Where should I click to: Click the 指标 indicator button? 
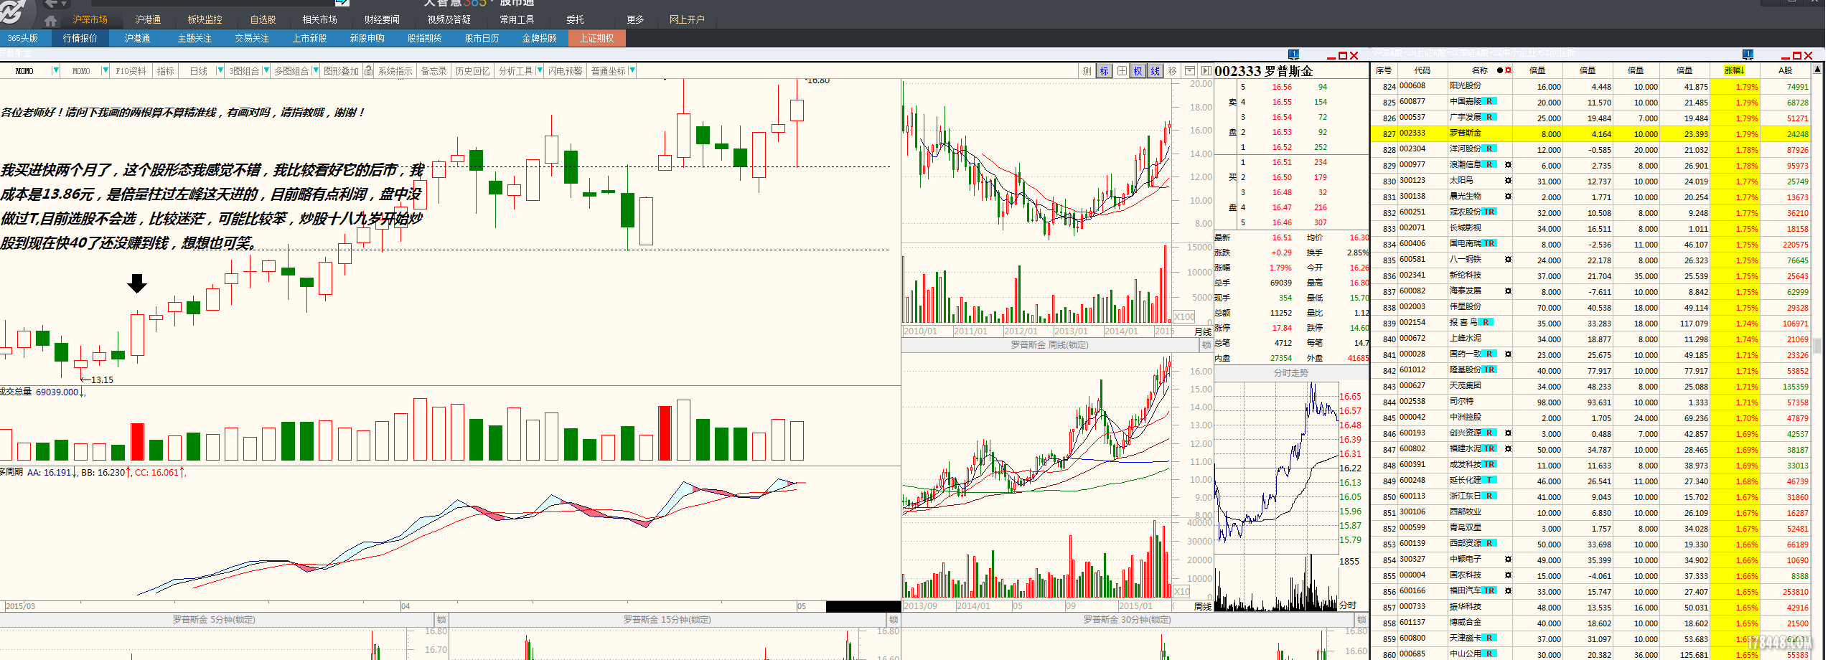point(166,71)
